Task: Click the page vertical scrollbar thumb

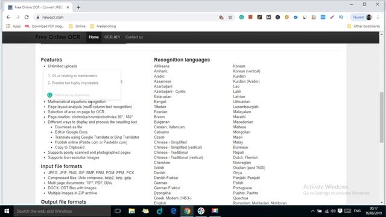Action: pos(382,117)
